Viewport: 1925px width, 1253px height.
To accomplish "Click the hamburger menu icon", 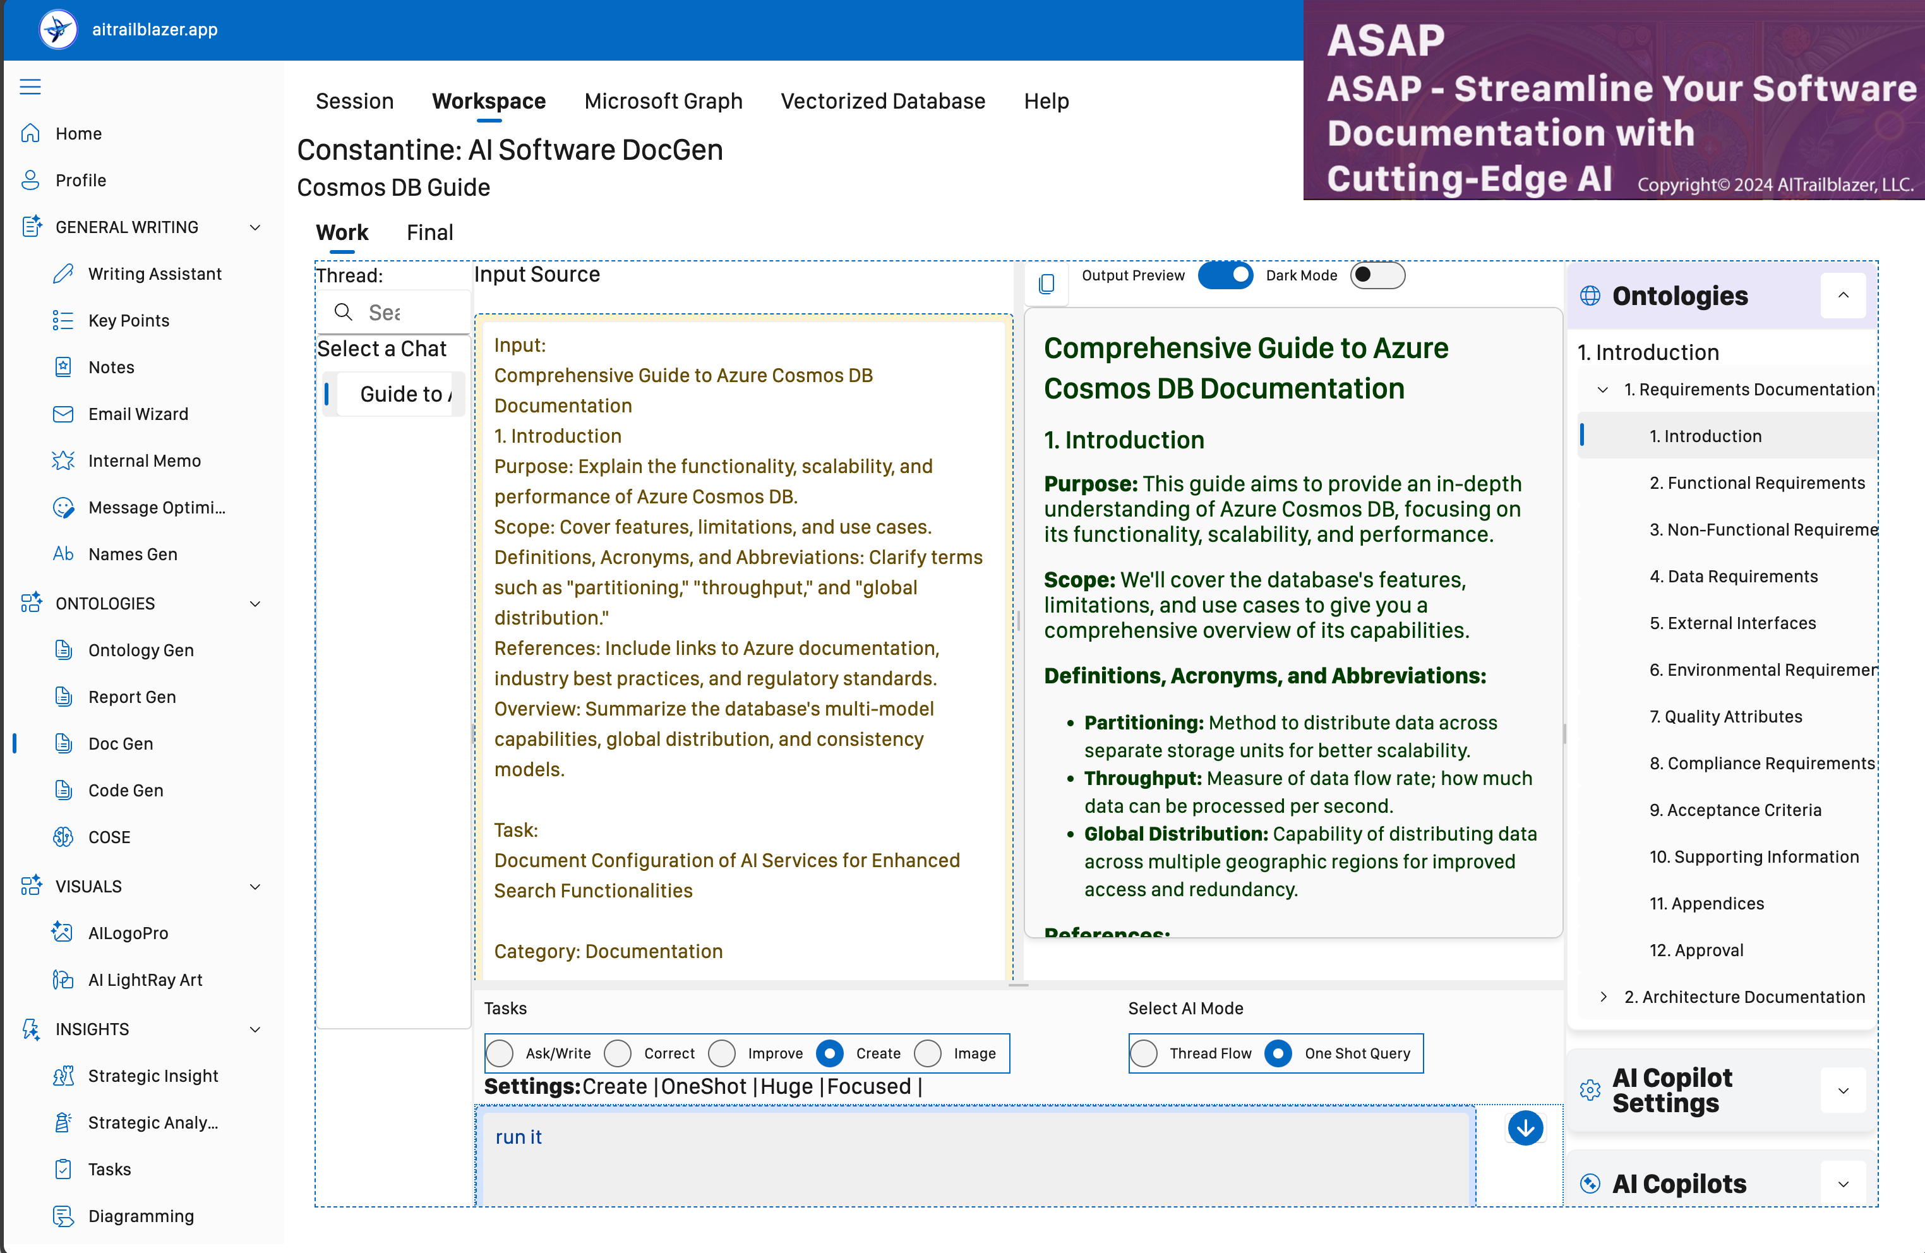I will pyautogui.click(x=30, y=87).
